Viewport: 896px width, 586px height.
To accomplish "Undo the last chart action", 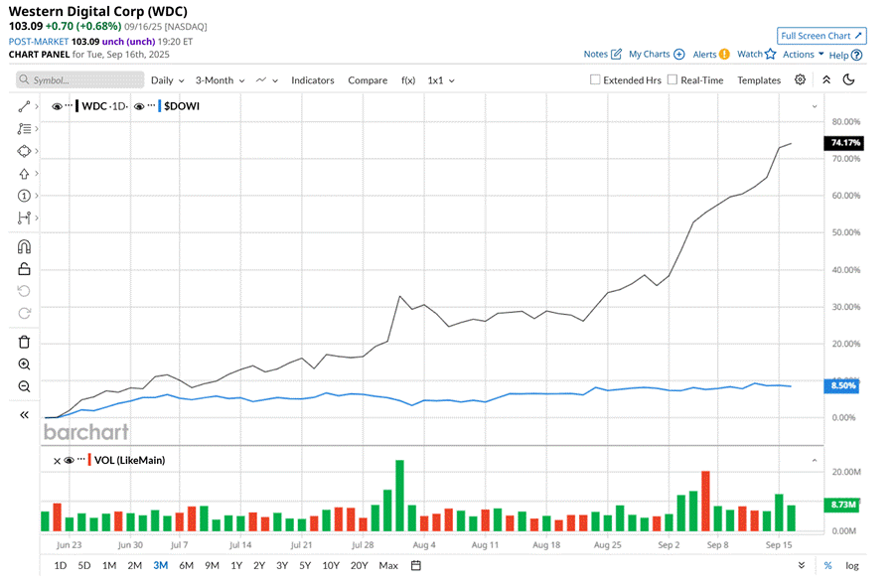I will (24, 291).
